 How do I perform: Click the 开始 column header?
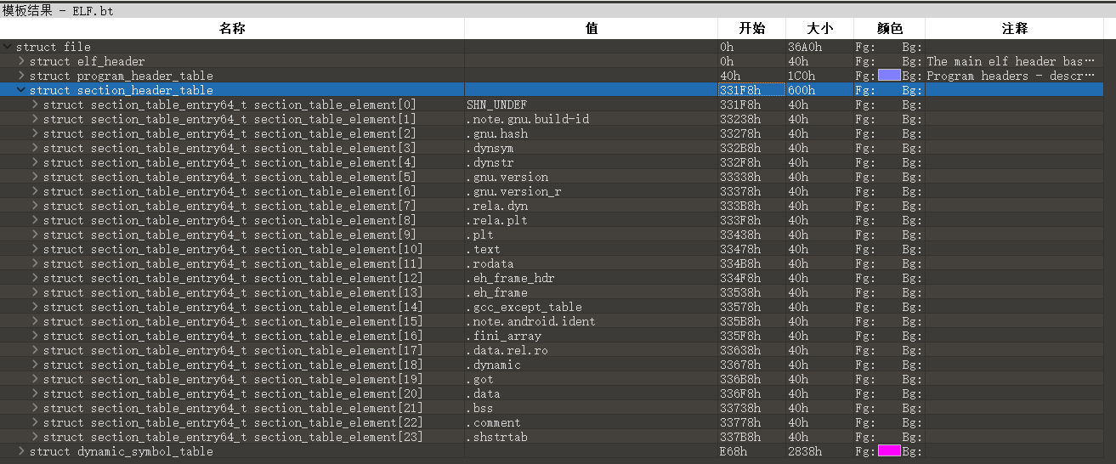tap(751, 29)
